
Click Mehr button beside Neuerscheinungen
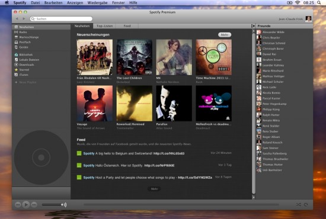coord(225,35)
